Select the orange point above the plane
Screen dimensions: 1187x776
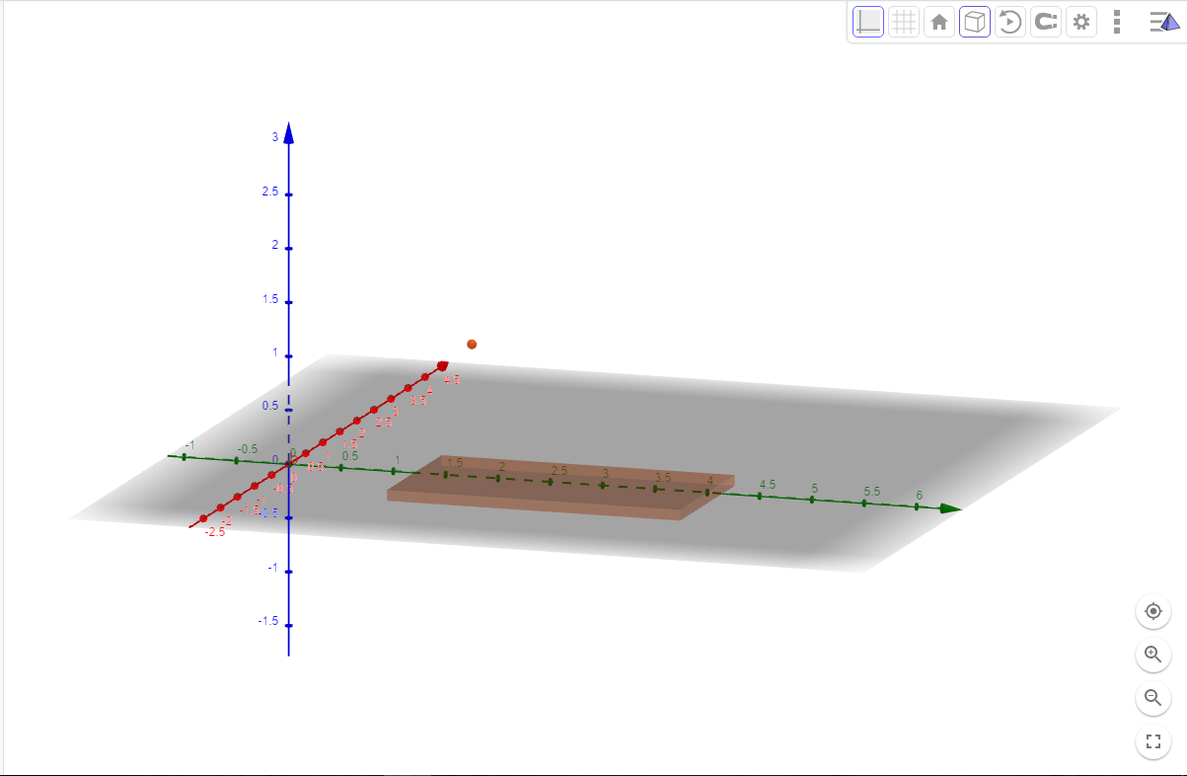pyautogui.click(x=472, y=344)
